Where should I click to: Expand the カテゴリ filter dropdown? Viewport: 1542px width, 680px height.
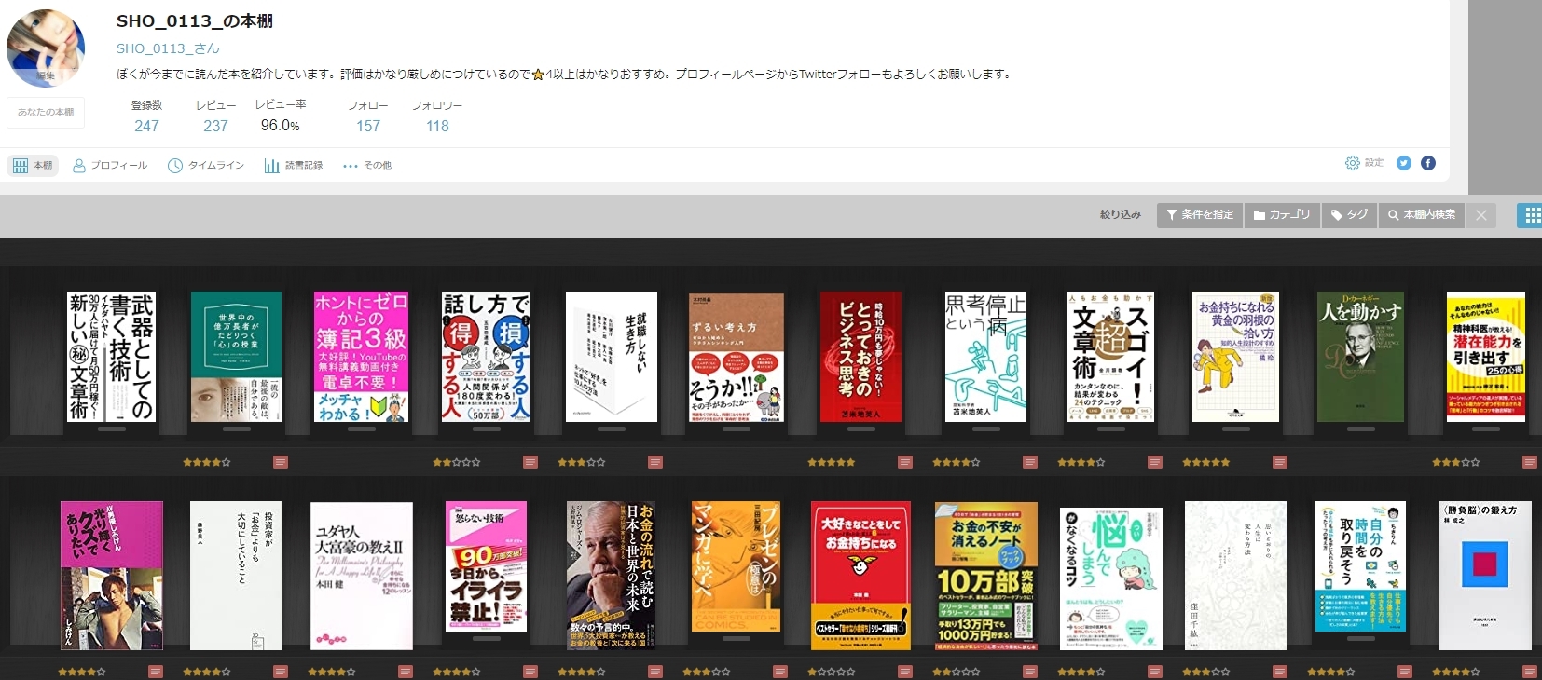pyautogui.click(x=1282, y=215)
